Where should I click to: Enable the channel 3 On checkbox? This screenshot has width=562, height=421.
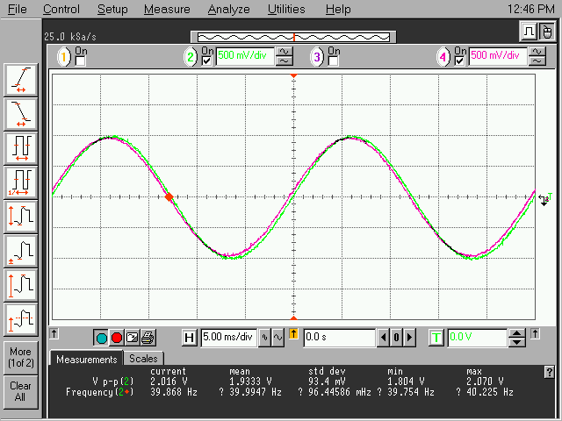[x=333, y=61]
